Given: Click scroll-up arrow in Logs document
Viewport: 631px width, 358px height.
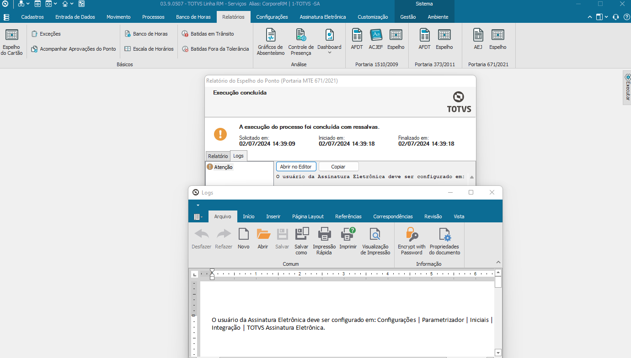Looking at the screenshot, I should click(x=498, y=273).
